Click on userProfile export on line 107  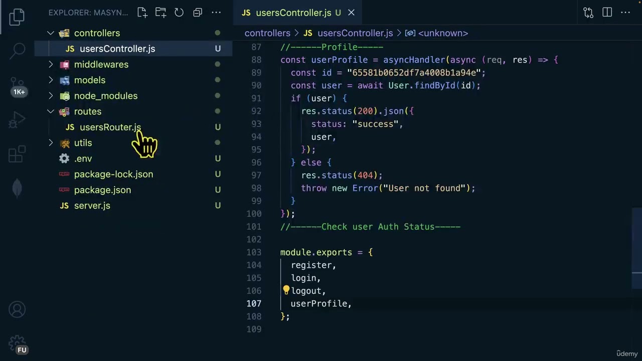tap(318, 304)
